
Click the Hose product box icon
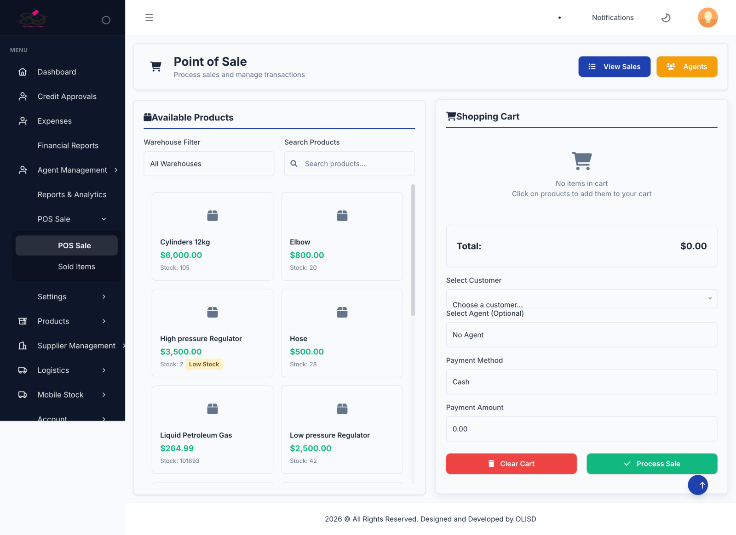click(342, 312)
